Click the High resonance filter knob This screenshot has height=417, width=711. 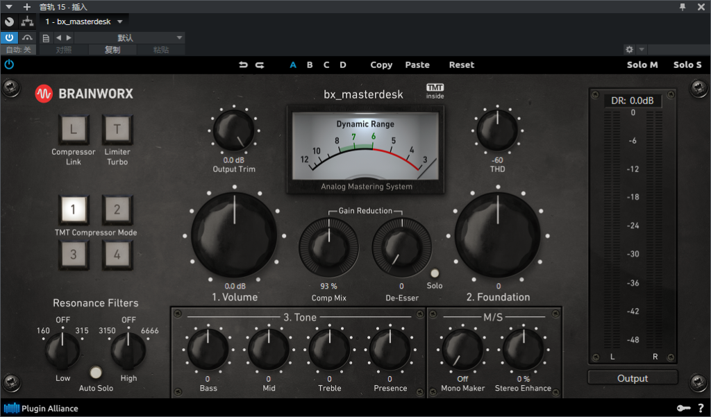[128, 351]
